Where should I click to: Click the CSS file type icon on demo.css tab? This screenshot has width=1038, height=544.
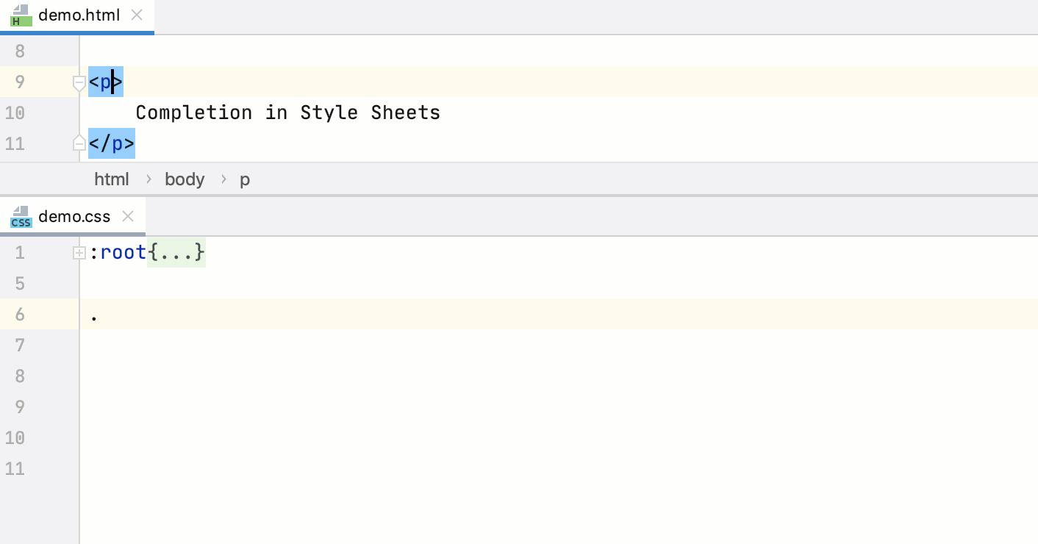pos(21,216)
